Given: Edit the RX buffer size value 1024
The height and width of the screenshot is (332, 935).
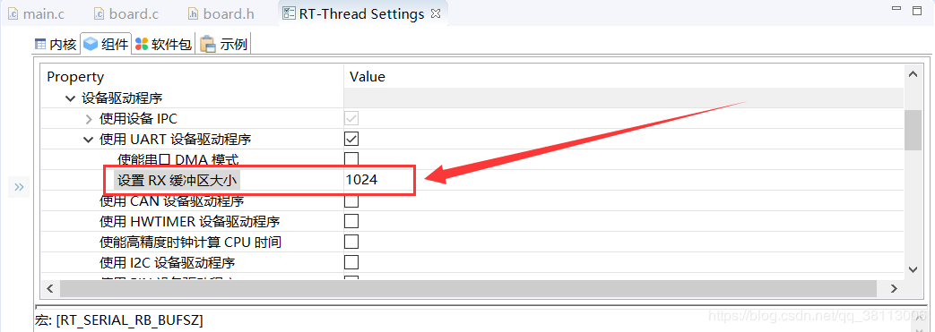Looking at the screenshot, I should coord(361,180).
